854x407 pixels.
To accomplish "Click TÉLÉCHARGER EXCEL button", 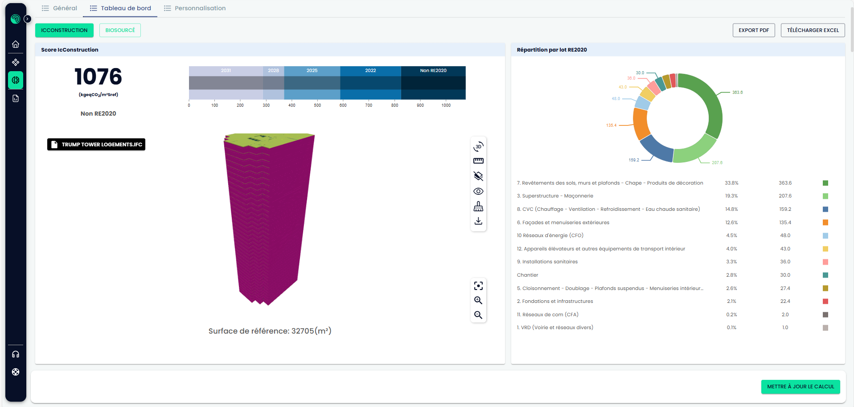I will pos(813,30).
